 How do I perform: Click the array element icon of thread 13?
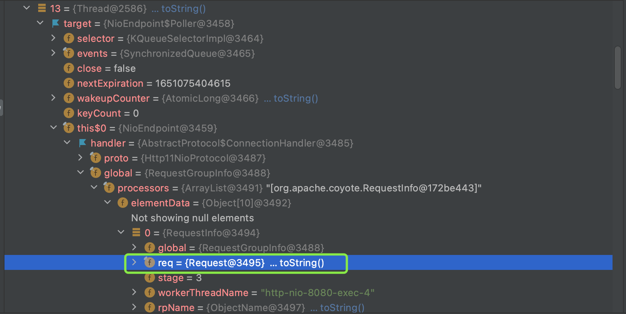tap(42, 8)
